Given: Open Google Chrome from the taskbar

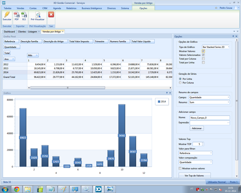Looking at the screenshot, I should [x=17, y=189].
